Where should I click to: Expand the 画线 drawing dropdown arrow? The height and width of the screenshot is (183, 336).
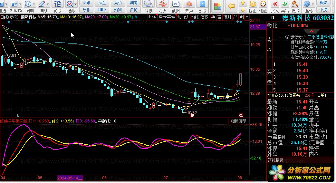click(x=48, y=4)
